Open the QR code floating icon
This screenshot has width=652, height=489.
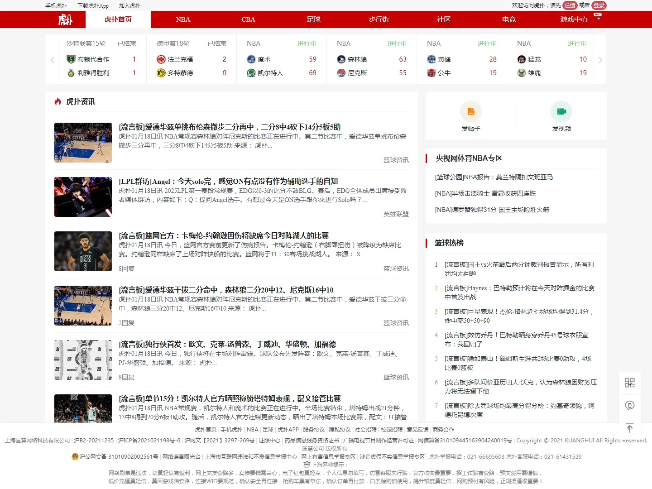click(630, 383)
